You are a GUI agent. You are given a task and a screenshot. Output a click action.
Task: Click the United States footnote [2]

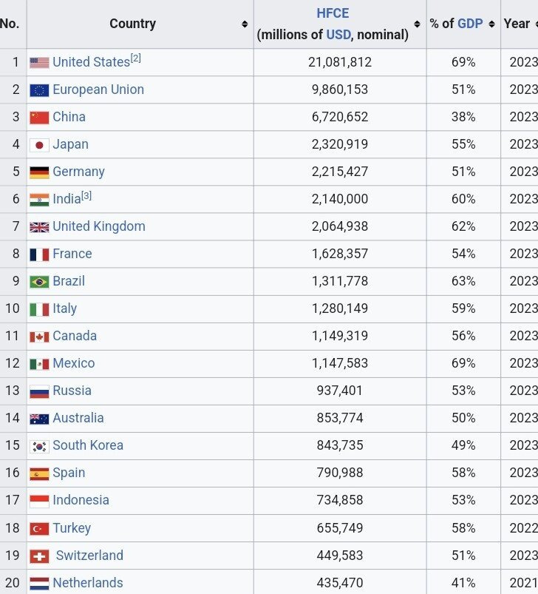135,58
